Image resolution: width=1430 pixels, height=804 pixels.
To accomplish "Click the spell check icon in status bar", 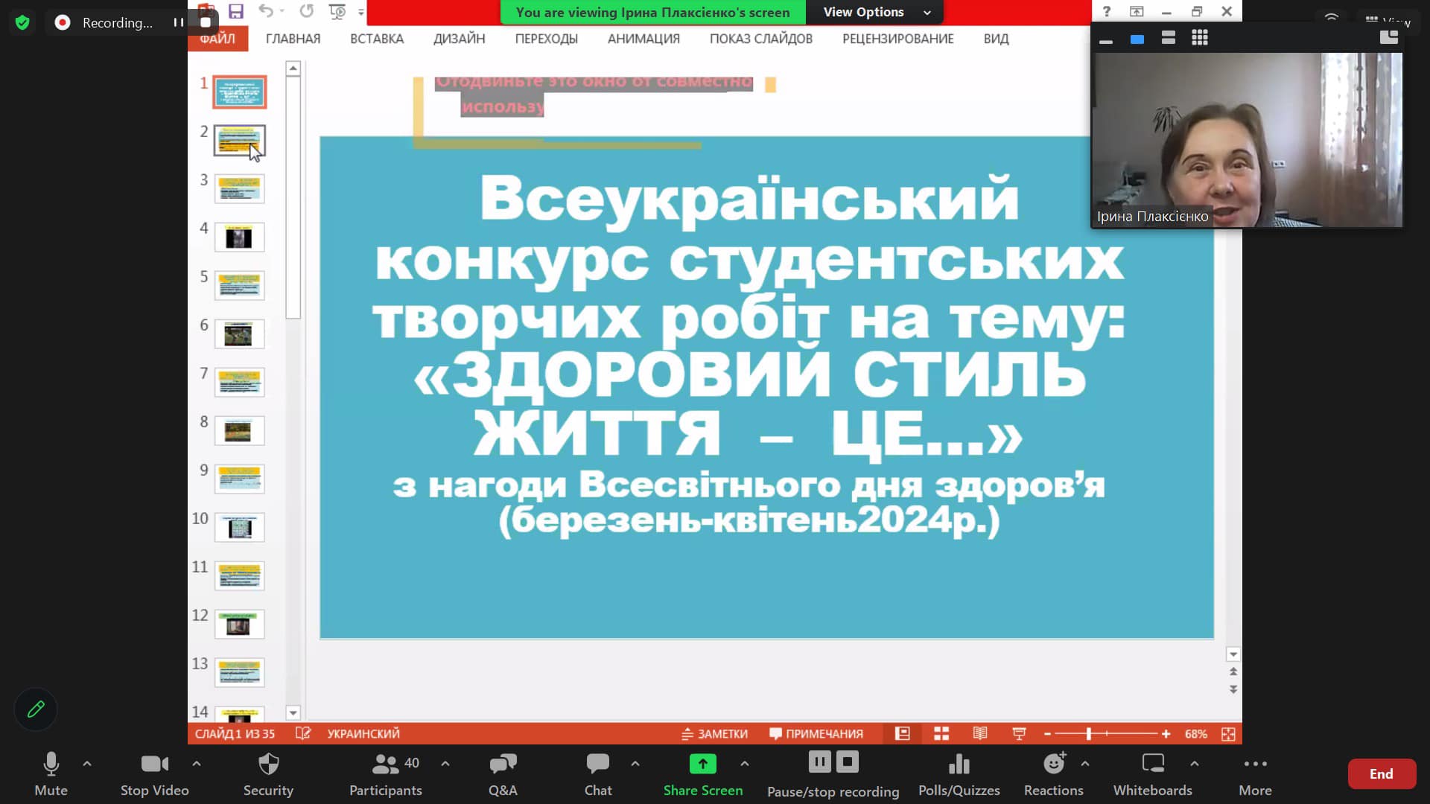I will click(302, 734).
